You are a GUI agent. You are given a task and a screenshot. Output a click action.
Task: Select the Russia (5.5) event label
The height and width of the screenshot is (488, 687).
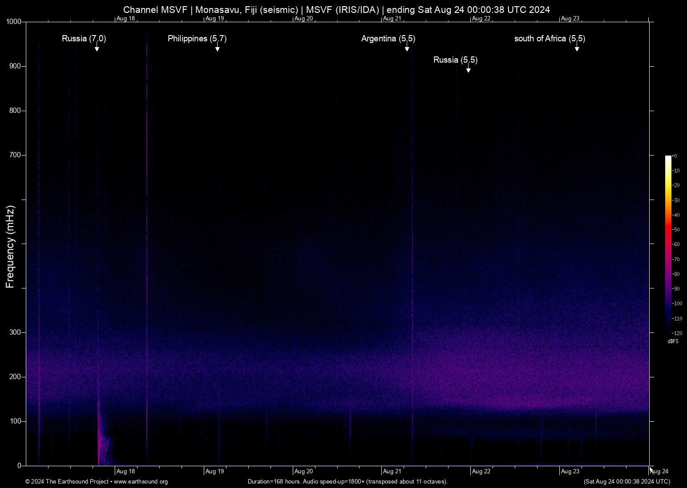455,60
